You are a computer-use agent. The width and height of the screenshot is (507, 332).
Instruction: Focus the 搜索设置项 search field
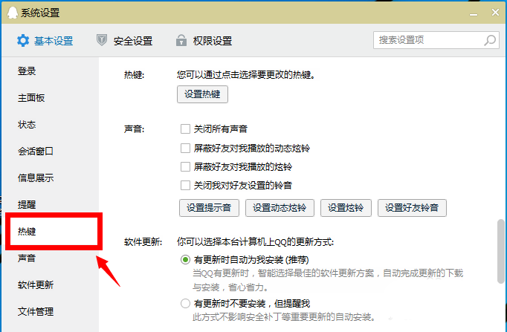click(436, 40)
